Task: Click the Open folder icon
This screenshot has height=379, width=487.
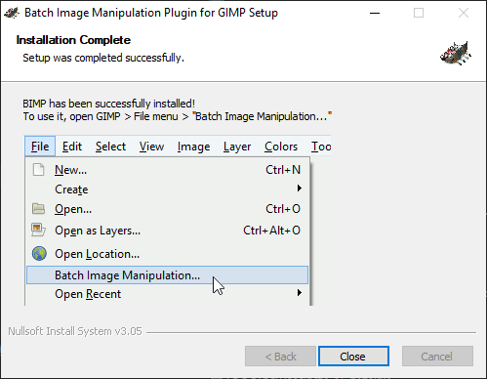Action: pyautogui.click(x=38, y=209)
